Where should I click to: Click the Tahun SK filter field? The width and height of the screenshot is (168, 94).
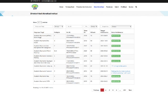tap(86, 26)
